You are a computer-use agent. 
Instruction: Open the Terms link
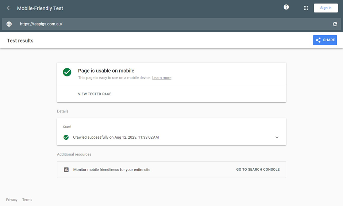point(27,200)
